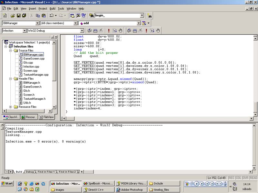258x193 pixels.
Task: Click the Start button
Action: click(7, 184)
